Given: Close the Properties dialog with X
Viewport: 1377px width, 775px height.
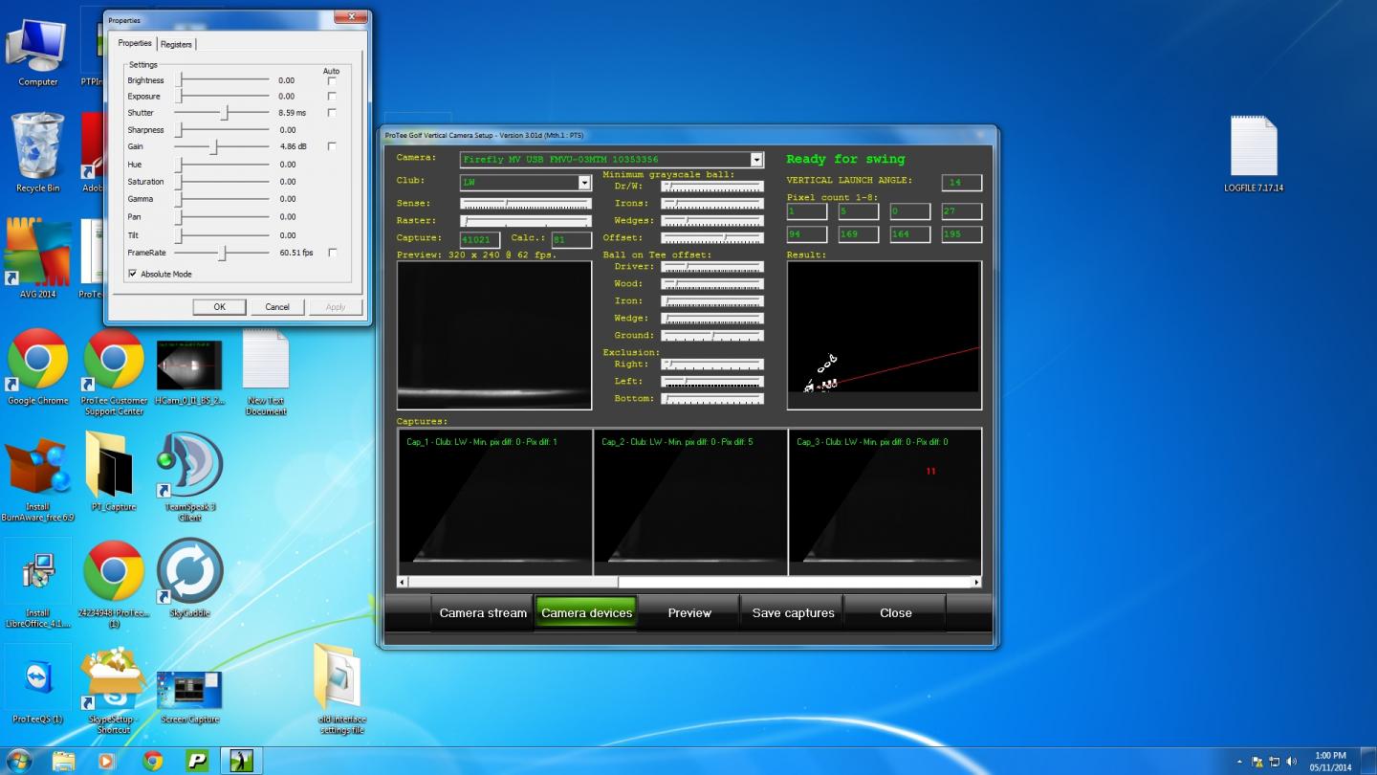Looking at the screenshot, I should 353,17.
